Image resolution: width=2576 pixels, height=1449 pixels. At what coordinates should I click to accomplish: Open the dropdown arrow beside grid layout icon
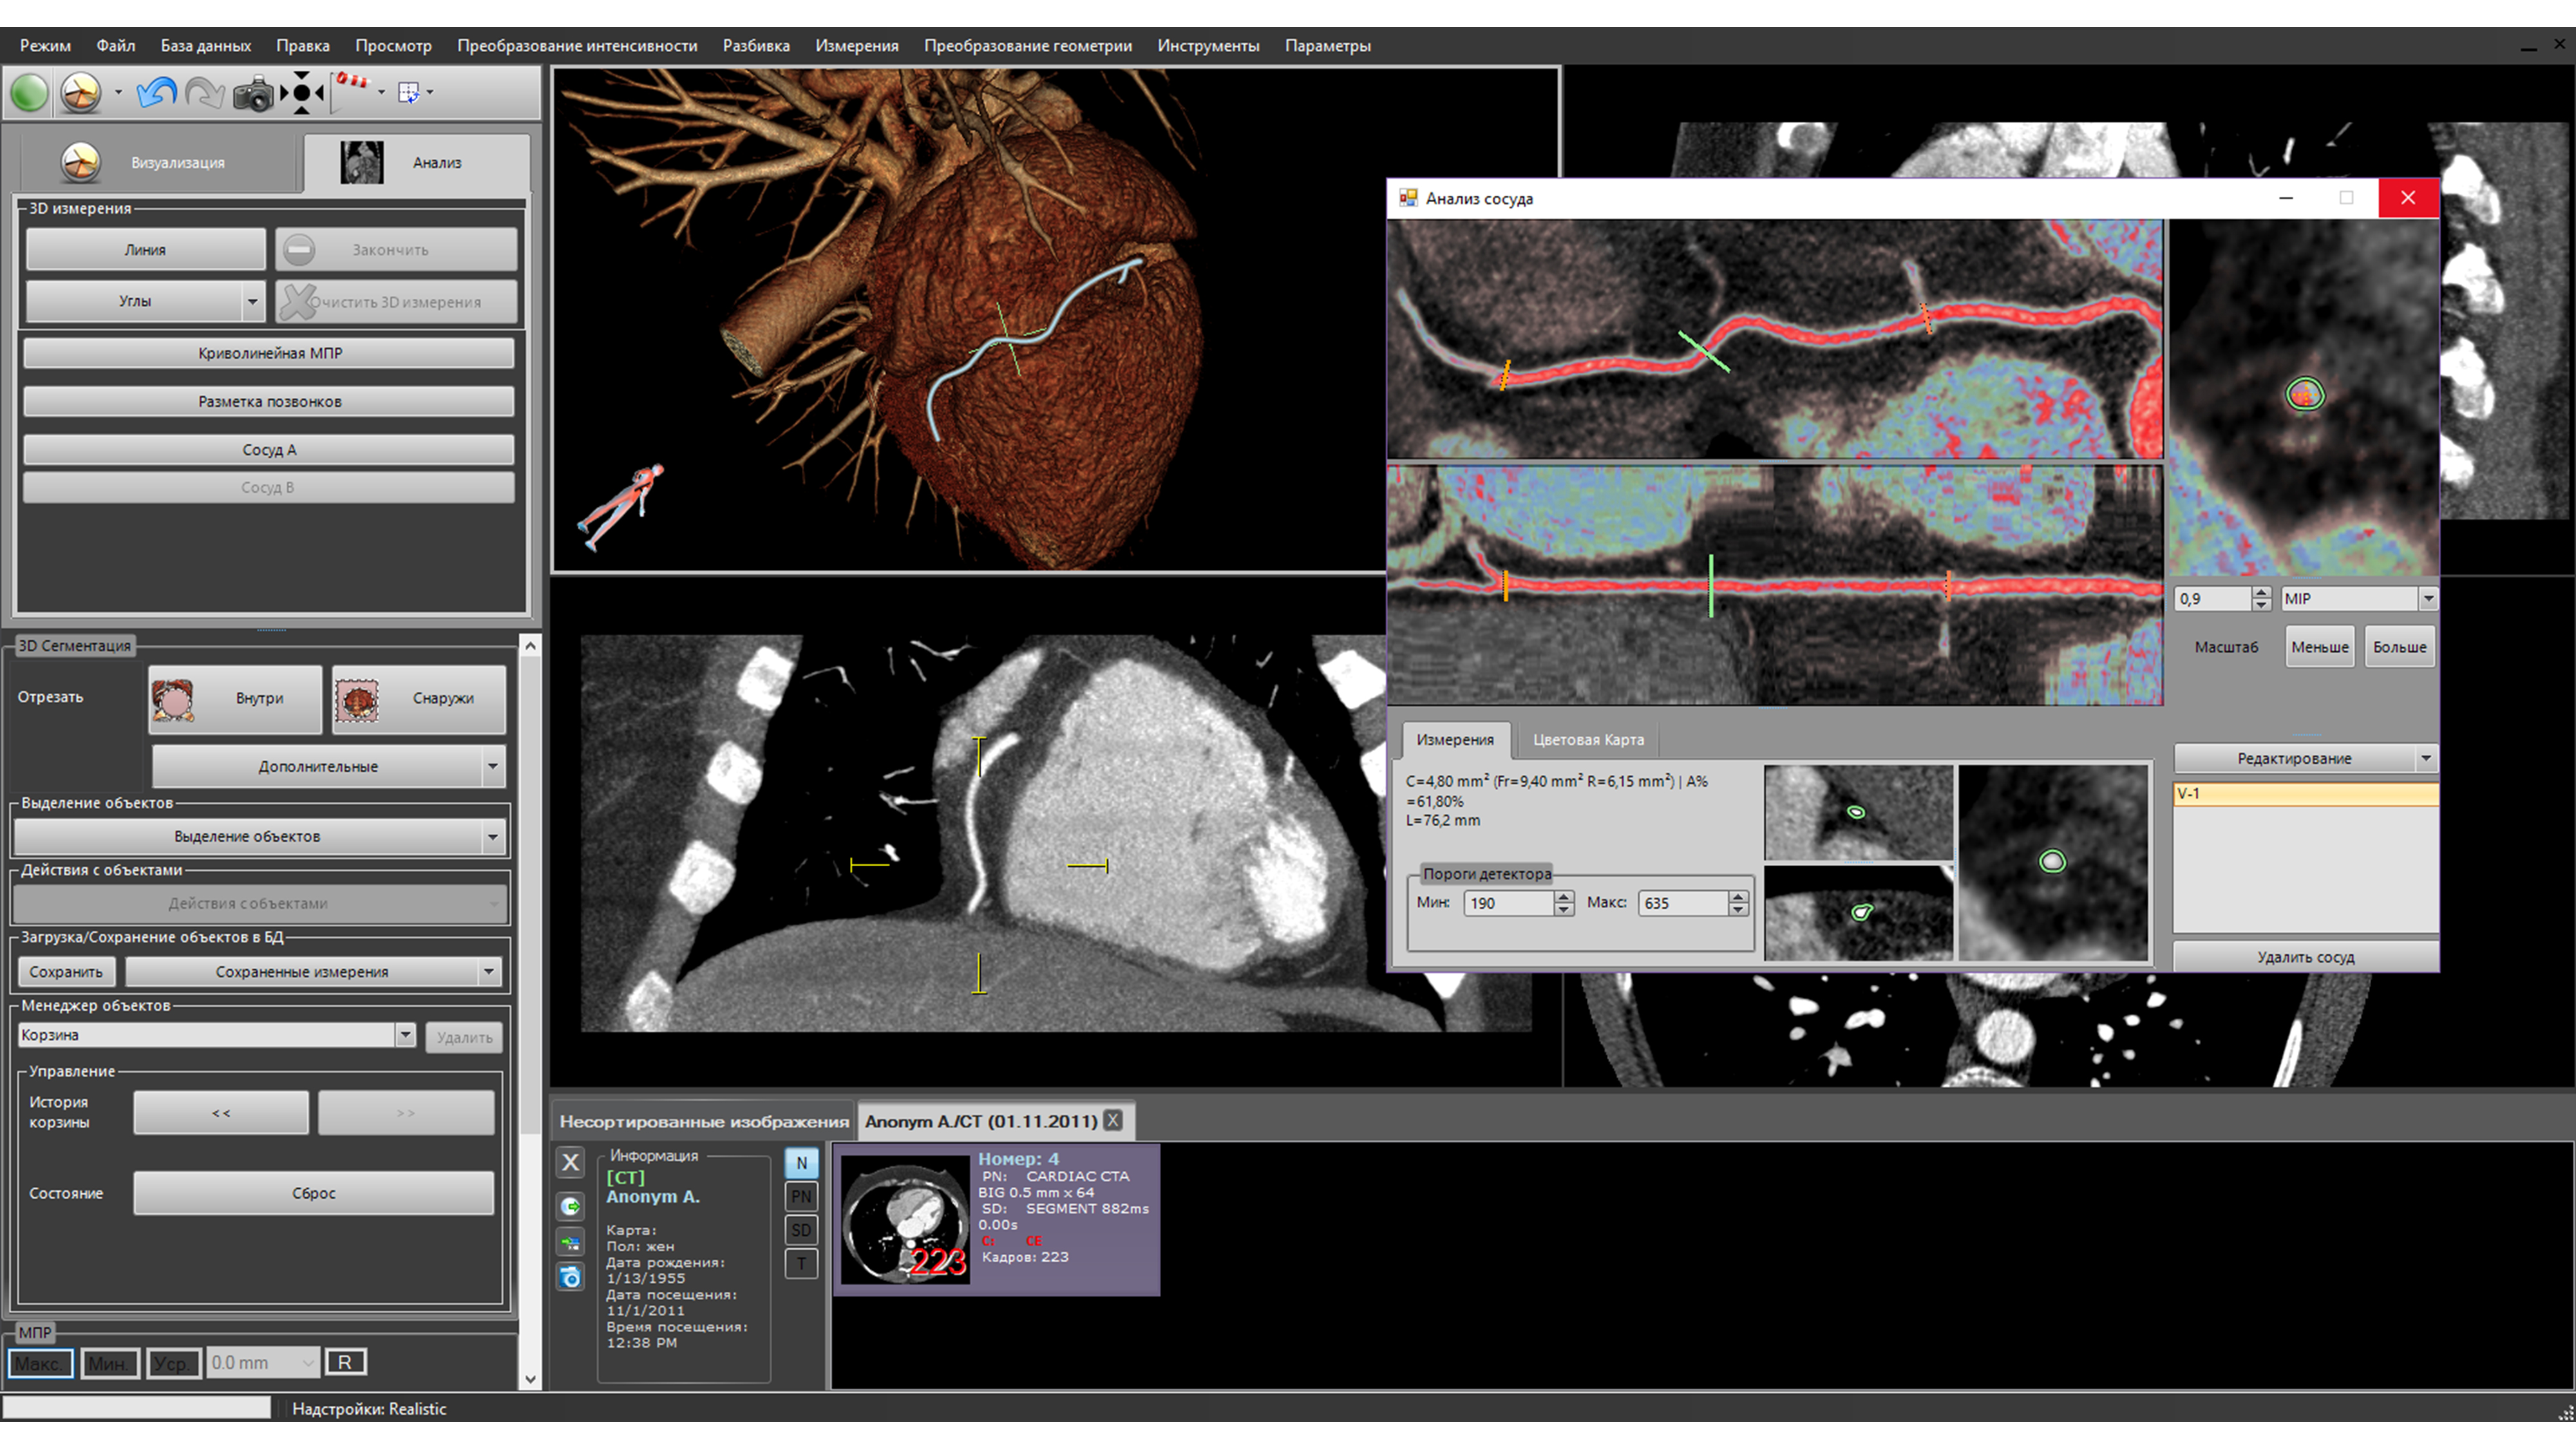coord(430,93)
